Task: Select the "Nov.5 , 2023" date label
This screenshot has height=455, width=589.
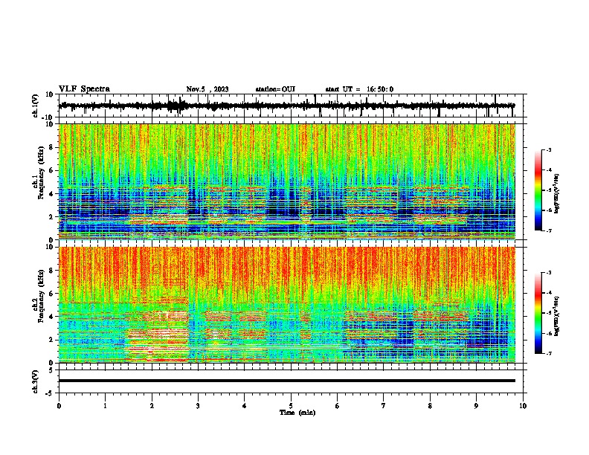Action: point(207,89)
